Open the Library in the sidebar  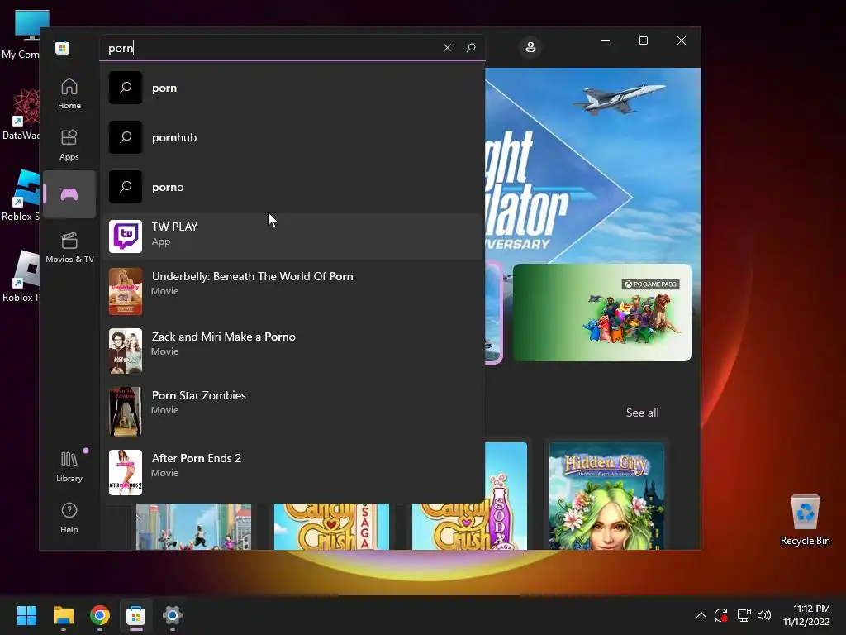(x=69, y=466)
